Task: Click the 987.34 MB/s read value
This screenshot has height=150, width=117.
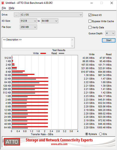Action: tap(105, 75)
